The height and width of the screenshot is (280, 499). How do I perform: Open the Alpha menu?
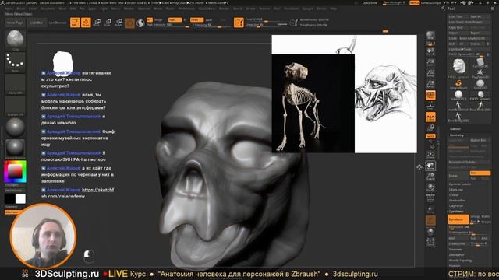[9, 9]
